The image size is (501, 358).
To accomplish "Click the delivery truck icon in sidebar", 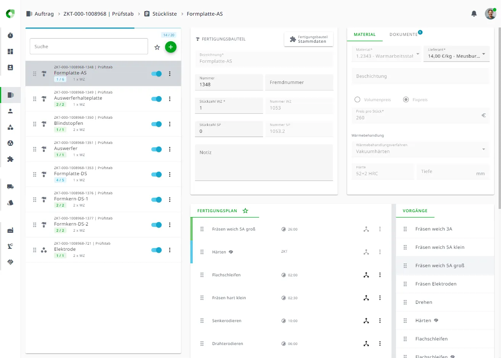I will pos(10,187).
